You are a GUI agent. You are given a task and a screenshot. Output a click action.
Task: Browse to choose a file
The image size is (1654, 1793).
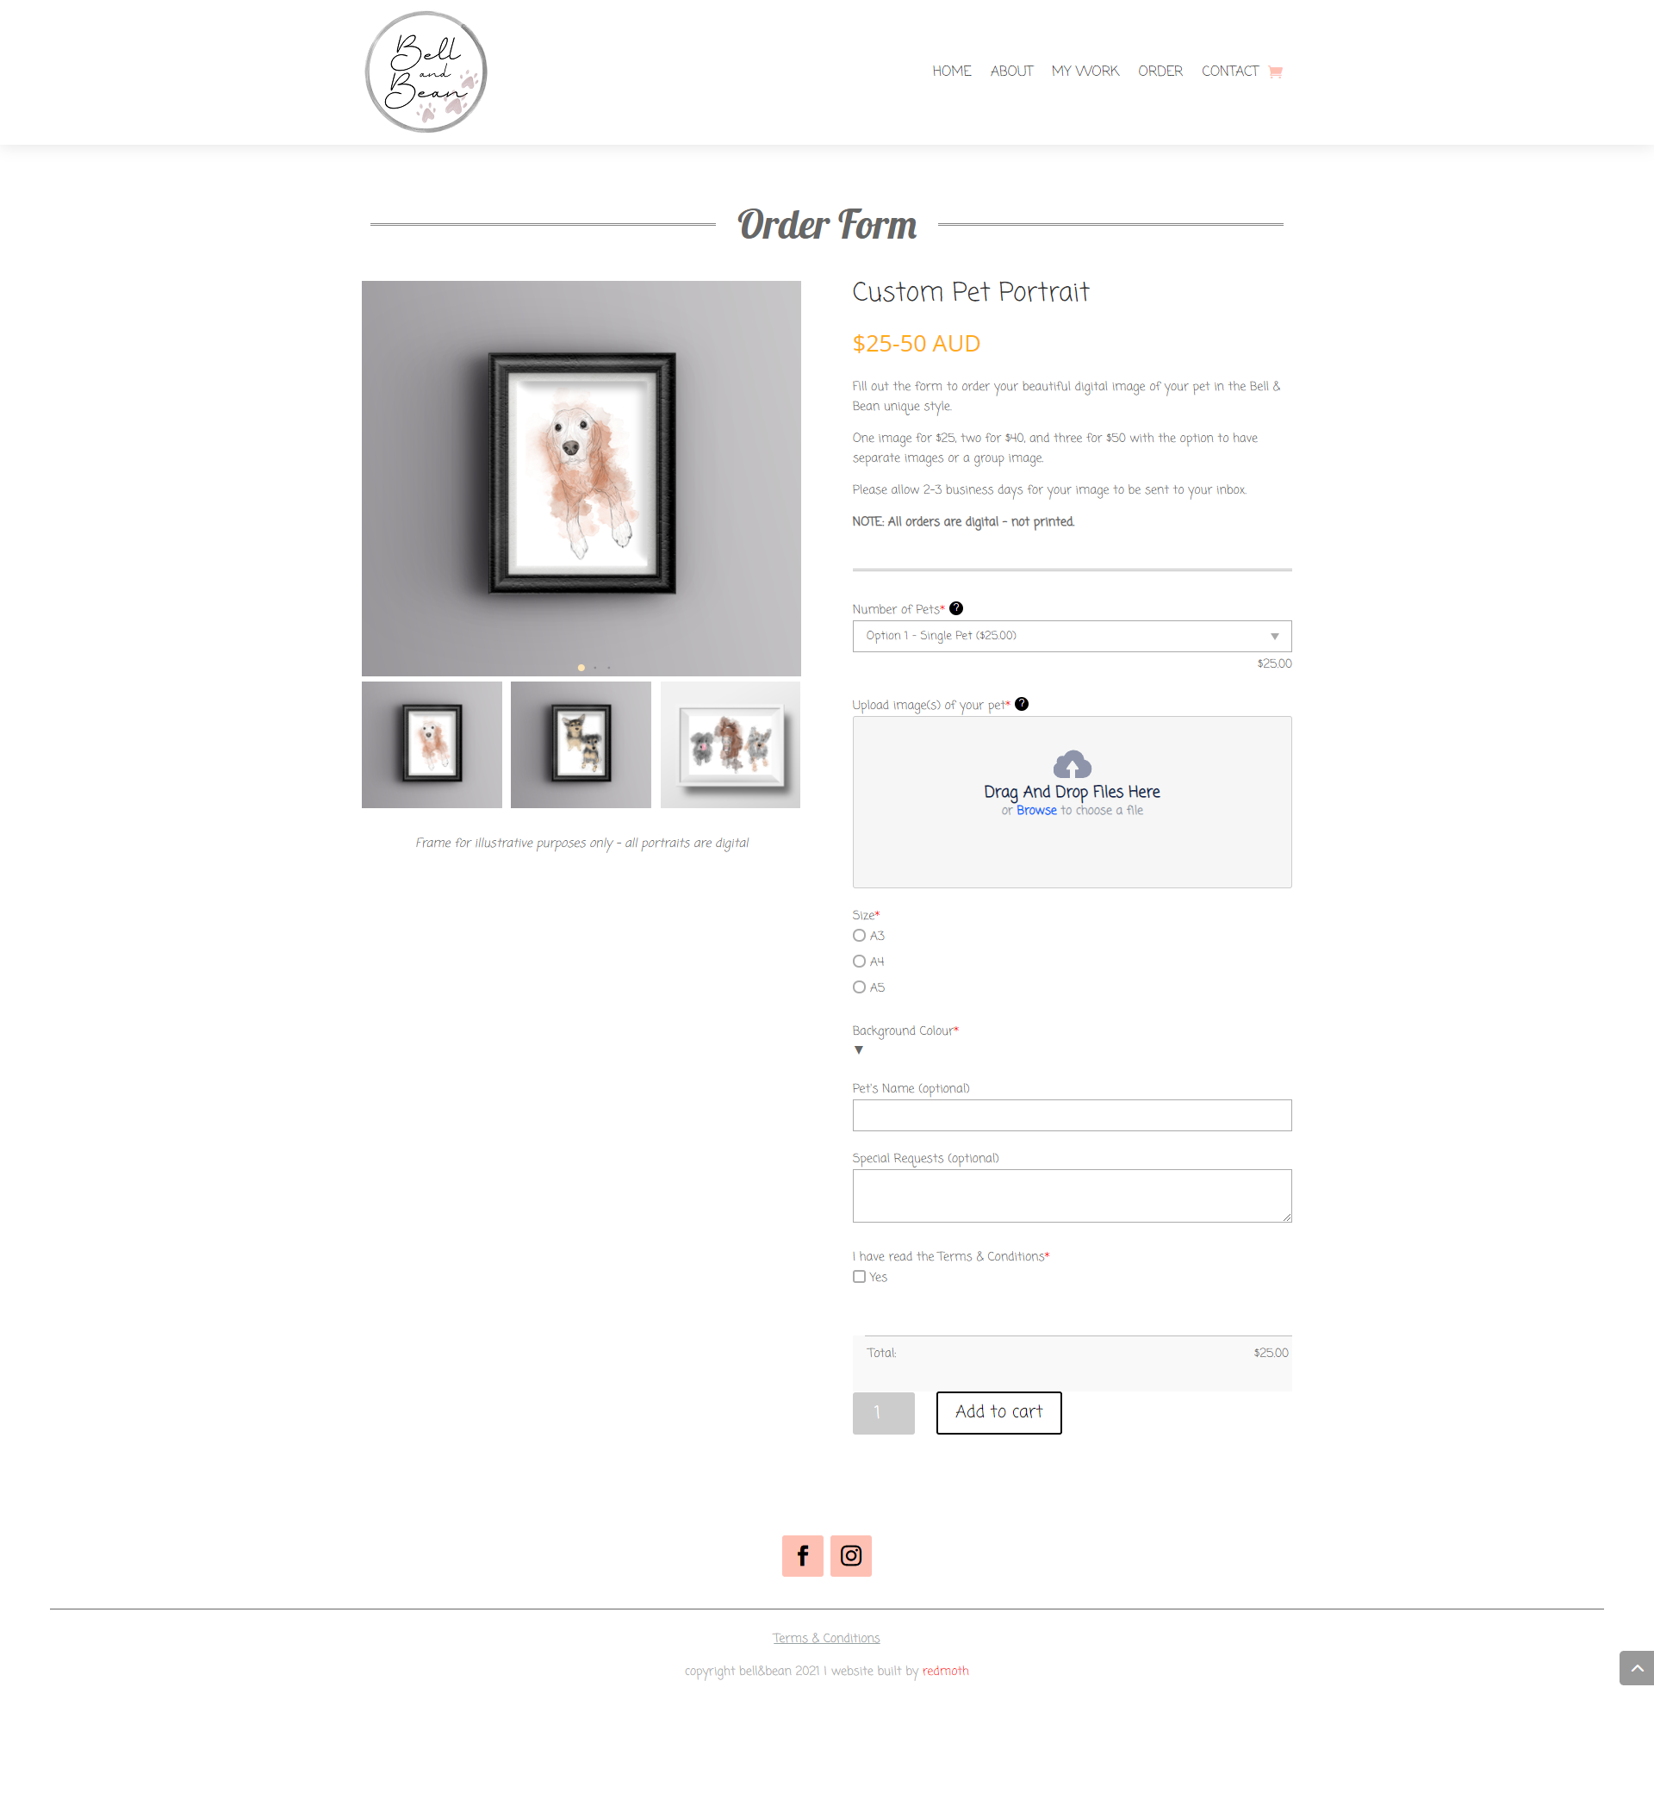pyautogui.click(x=1036, y=810)
